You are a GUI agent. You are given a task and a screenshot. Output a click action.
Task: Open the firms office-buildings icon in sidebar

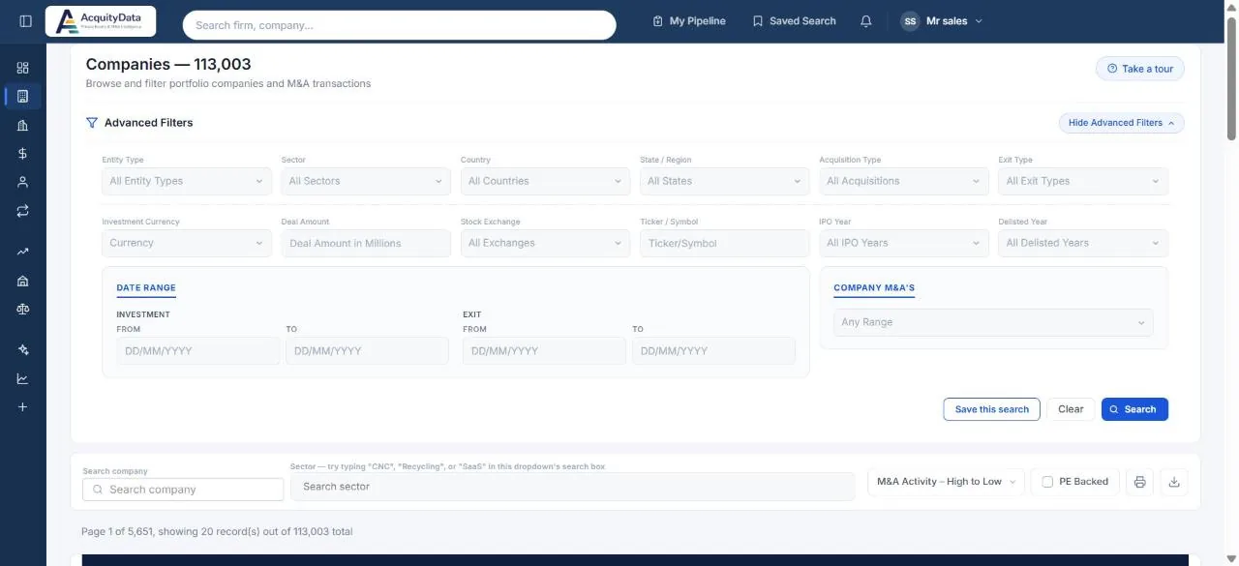pos(23,125)
